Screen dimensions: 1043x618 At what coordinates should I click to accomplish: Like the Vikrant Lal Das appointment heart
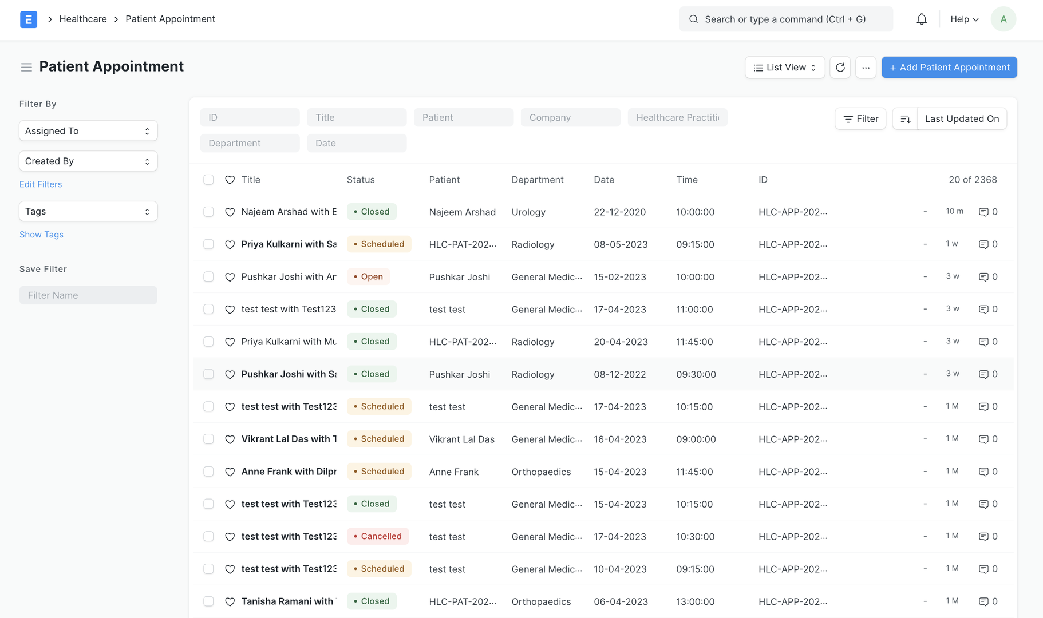click(x=230, y=439)
